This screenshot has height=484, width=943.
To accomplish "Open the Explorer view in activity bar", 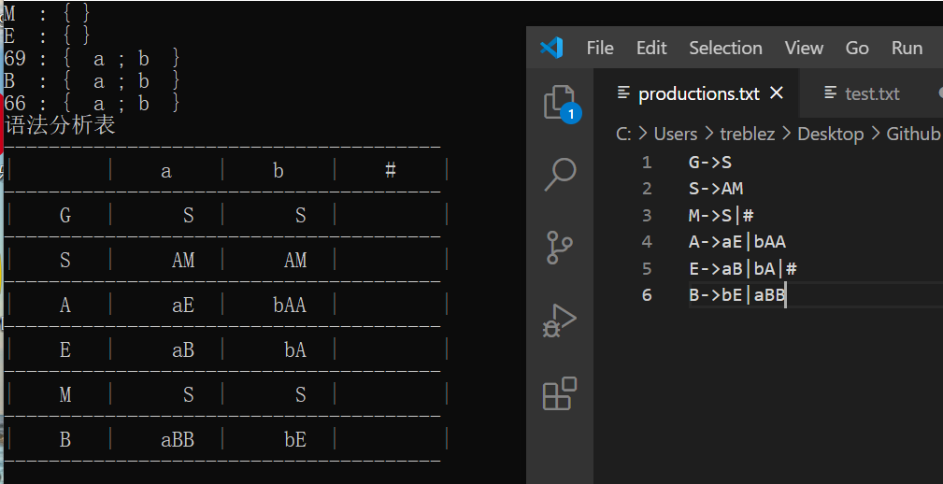I will [559, 102].
